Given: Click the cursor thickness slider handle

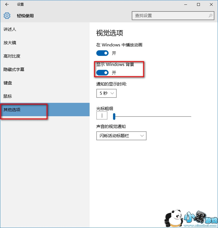Looking at the screenshot, I should pyautogui.click(x=114, y=117).
